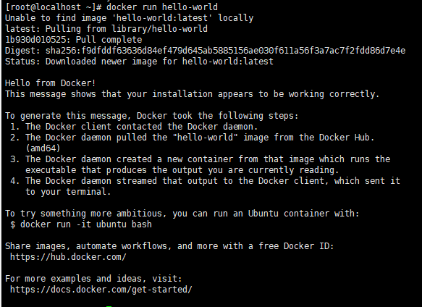The width and height of the screenshot is (422, 307).
Task: Click the quoted "hello-world" image name
Action: click(206, 138)
